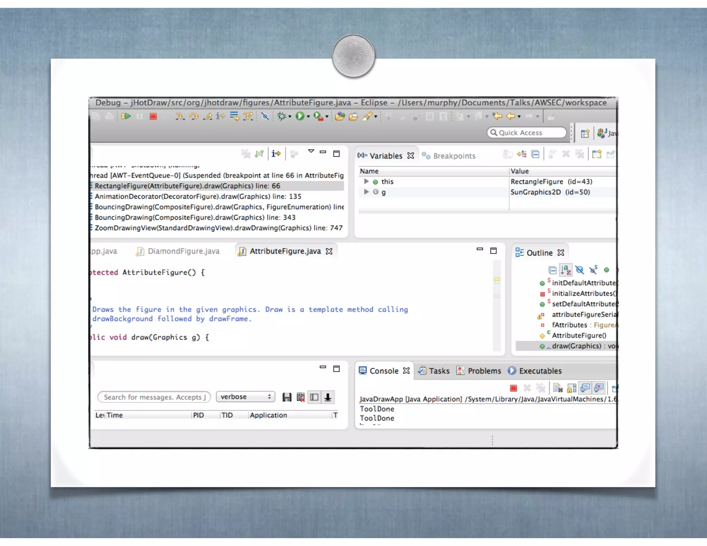Image resolution: width=707 pixels, height=546 pixels.
Task: Toggle Scroll Lock in Console toolbar
Action: 572,388
